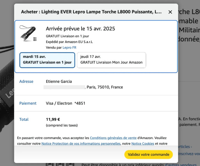This screenshot has height=166, width=200.
Task: Click the Visa / Electron *4851 text
Action: (65, 103)
